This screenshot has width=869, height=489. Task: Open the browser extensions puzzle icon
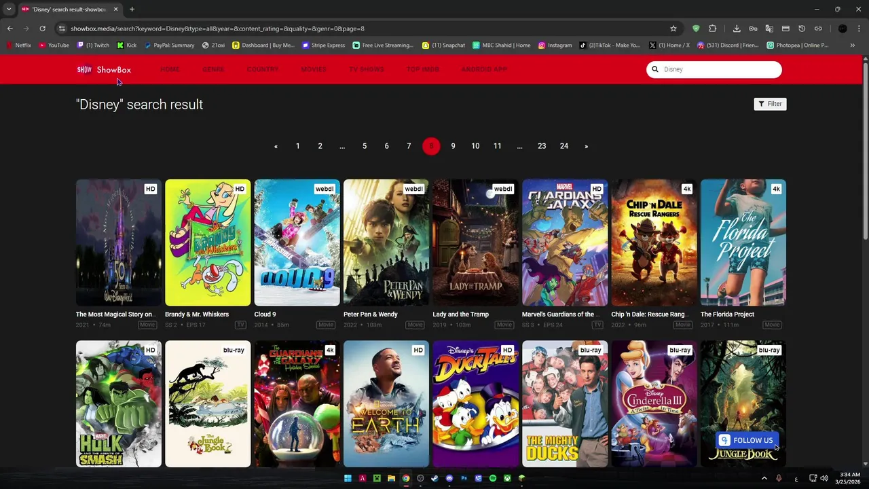tap(712, 29)
